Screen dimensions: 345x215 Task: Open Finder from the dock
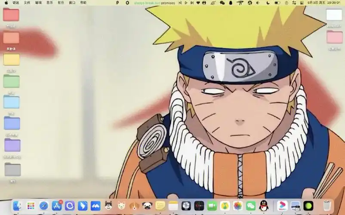[x=17, y=206]
